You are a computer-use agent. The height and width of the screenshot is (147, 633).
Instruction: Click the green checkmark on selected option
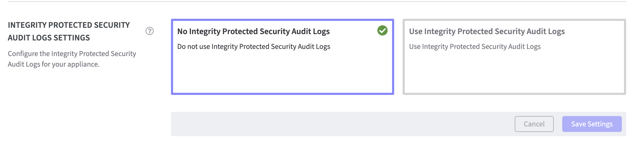coord(382,31)
